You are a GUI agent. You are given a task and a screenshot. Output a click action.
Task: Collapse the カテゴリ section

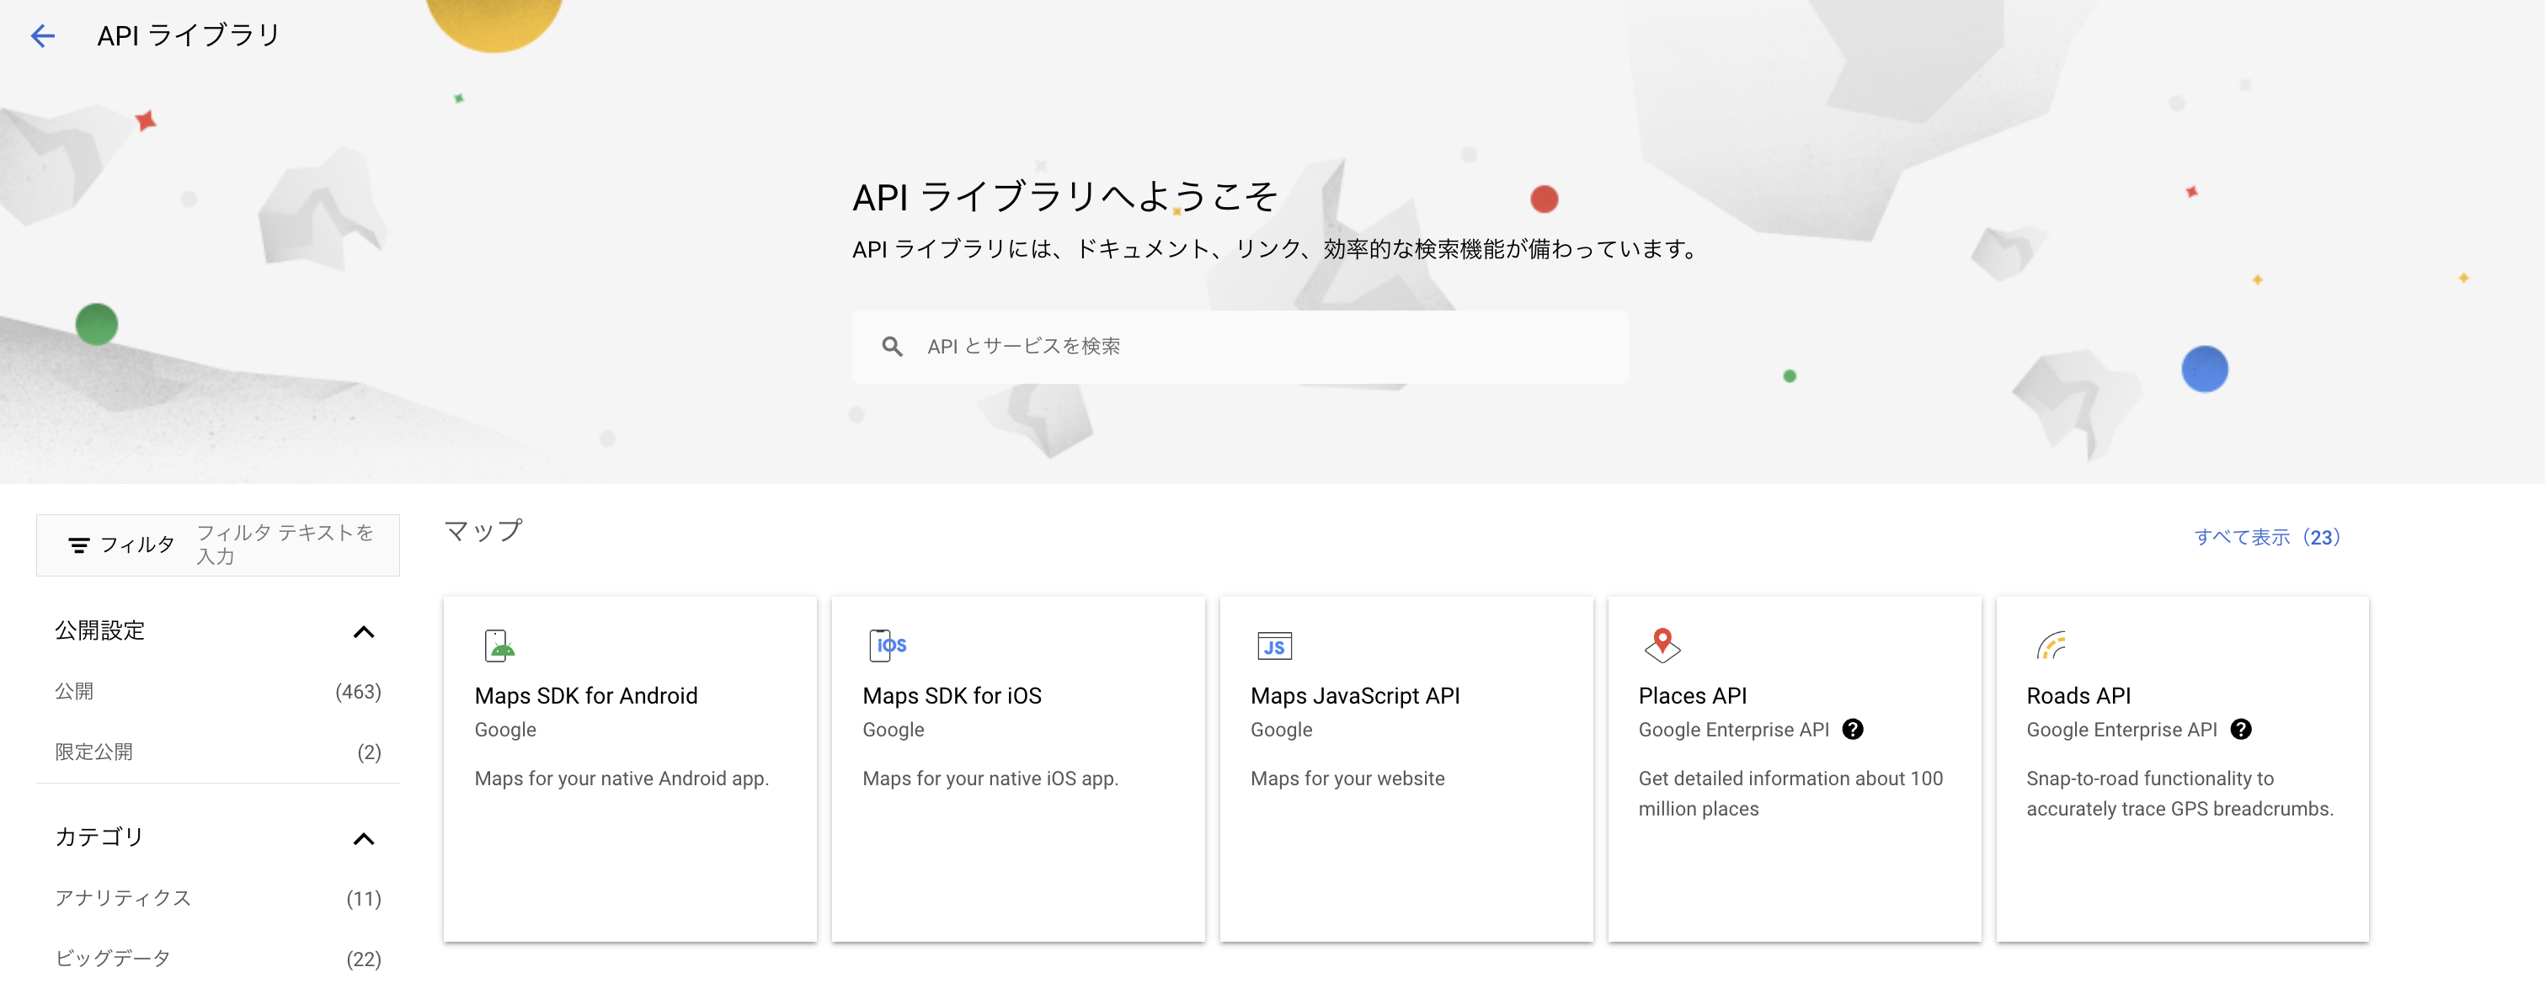364,839
